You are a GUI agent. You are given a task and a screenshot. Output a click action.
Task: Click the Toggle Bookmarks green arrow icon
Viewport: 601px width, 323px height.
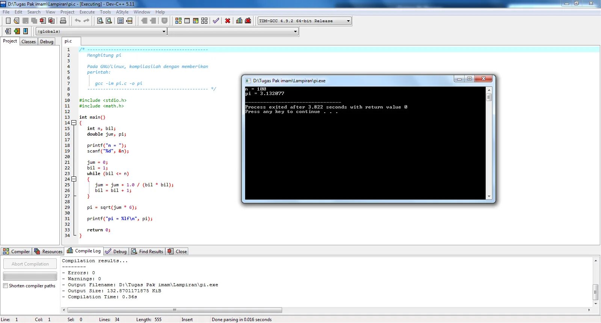[17, 31]
